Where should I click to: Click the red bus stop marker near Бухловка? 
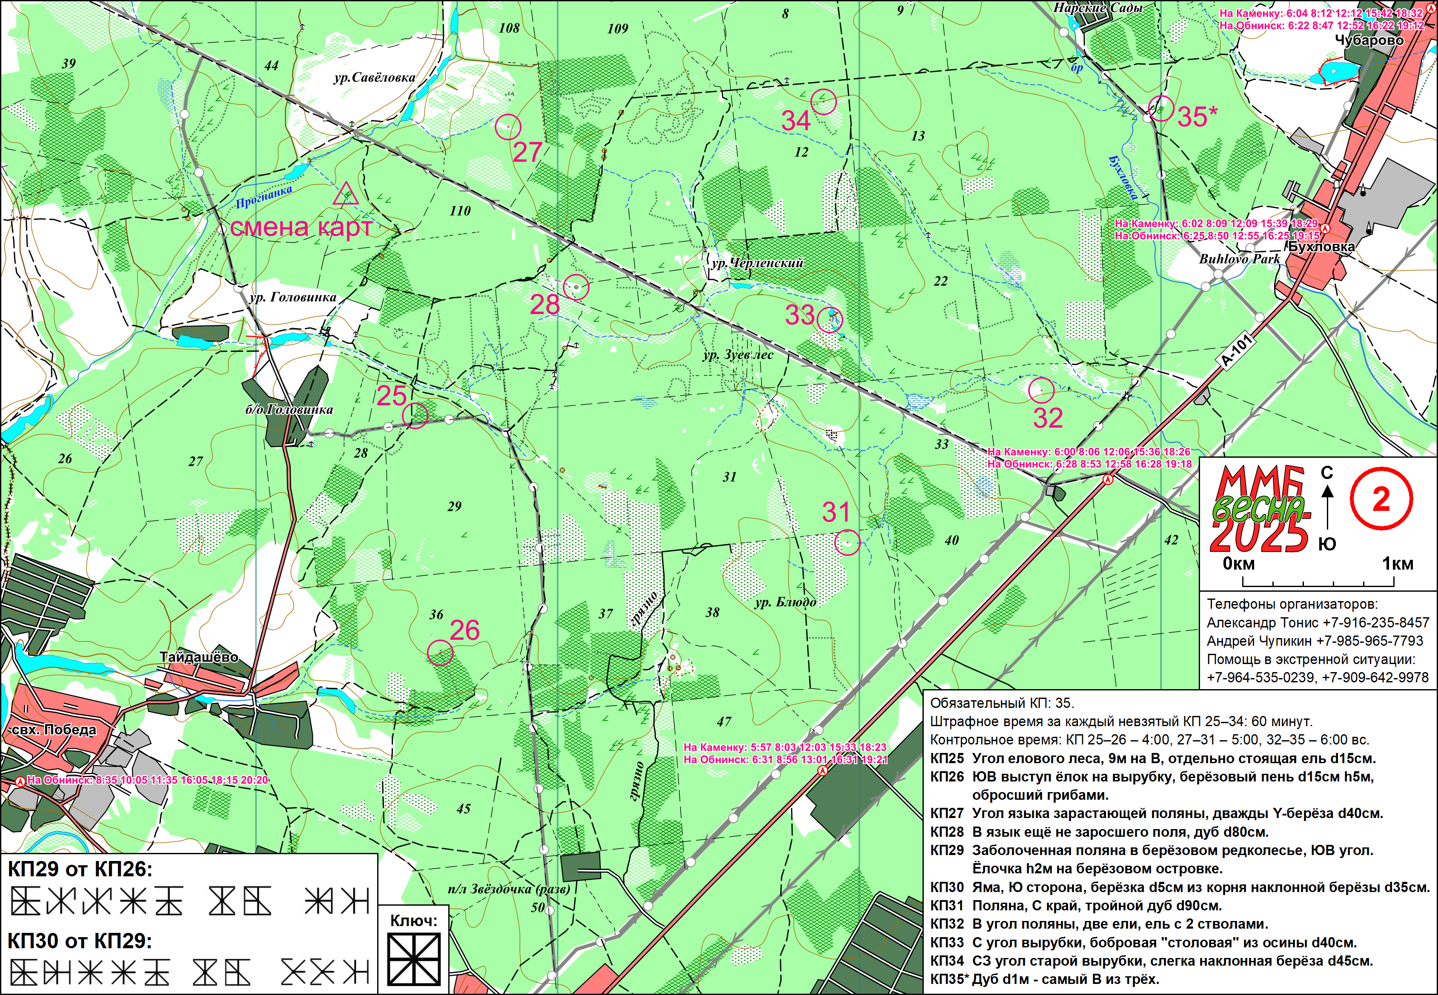(1325, 229)
